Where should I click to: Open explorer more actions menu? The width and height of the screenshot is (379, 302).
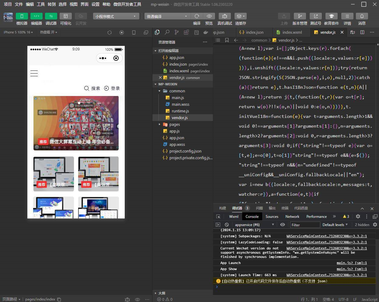205,42
